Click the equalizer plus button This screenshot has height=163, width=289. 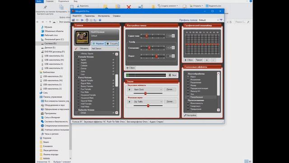(207, 60)
